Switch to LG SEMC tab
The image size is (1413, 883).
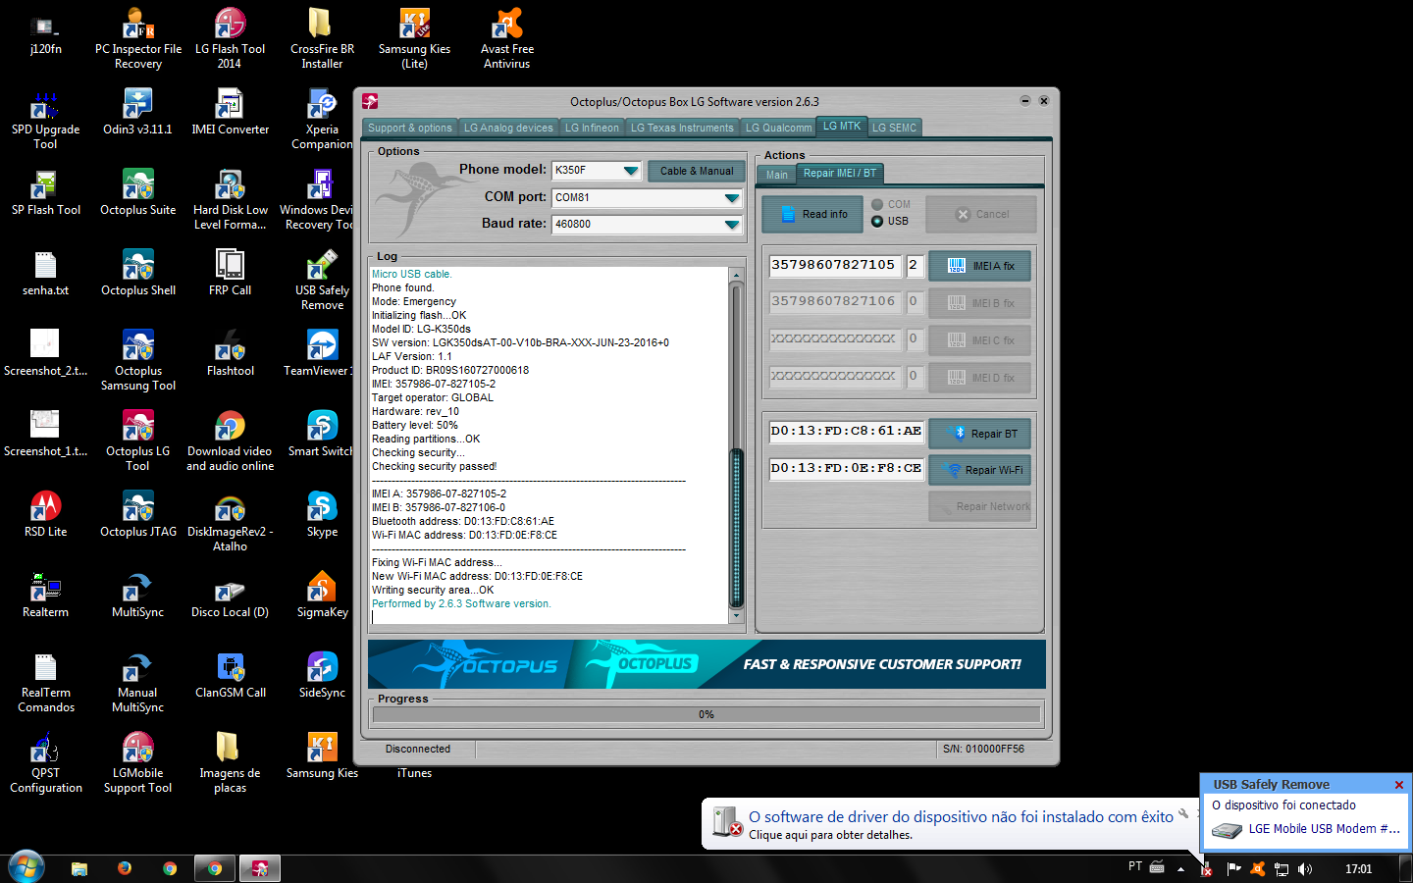[x=894, y=128]
